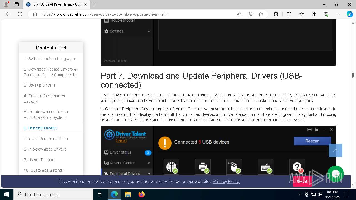This screenshot has width=356, height=200.
Task: Open Task View on the taskbar
Action: (x=100, y=194)
